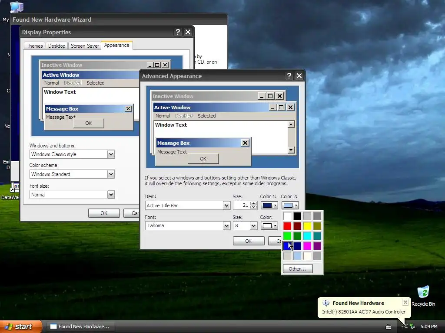Click the help button in Display Properties
This screenshot has width=445, height=333.
[x=178, y=32]
